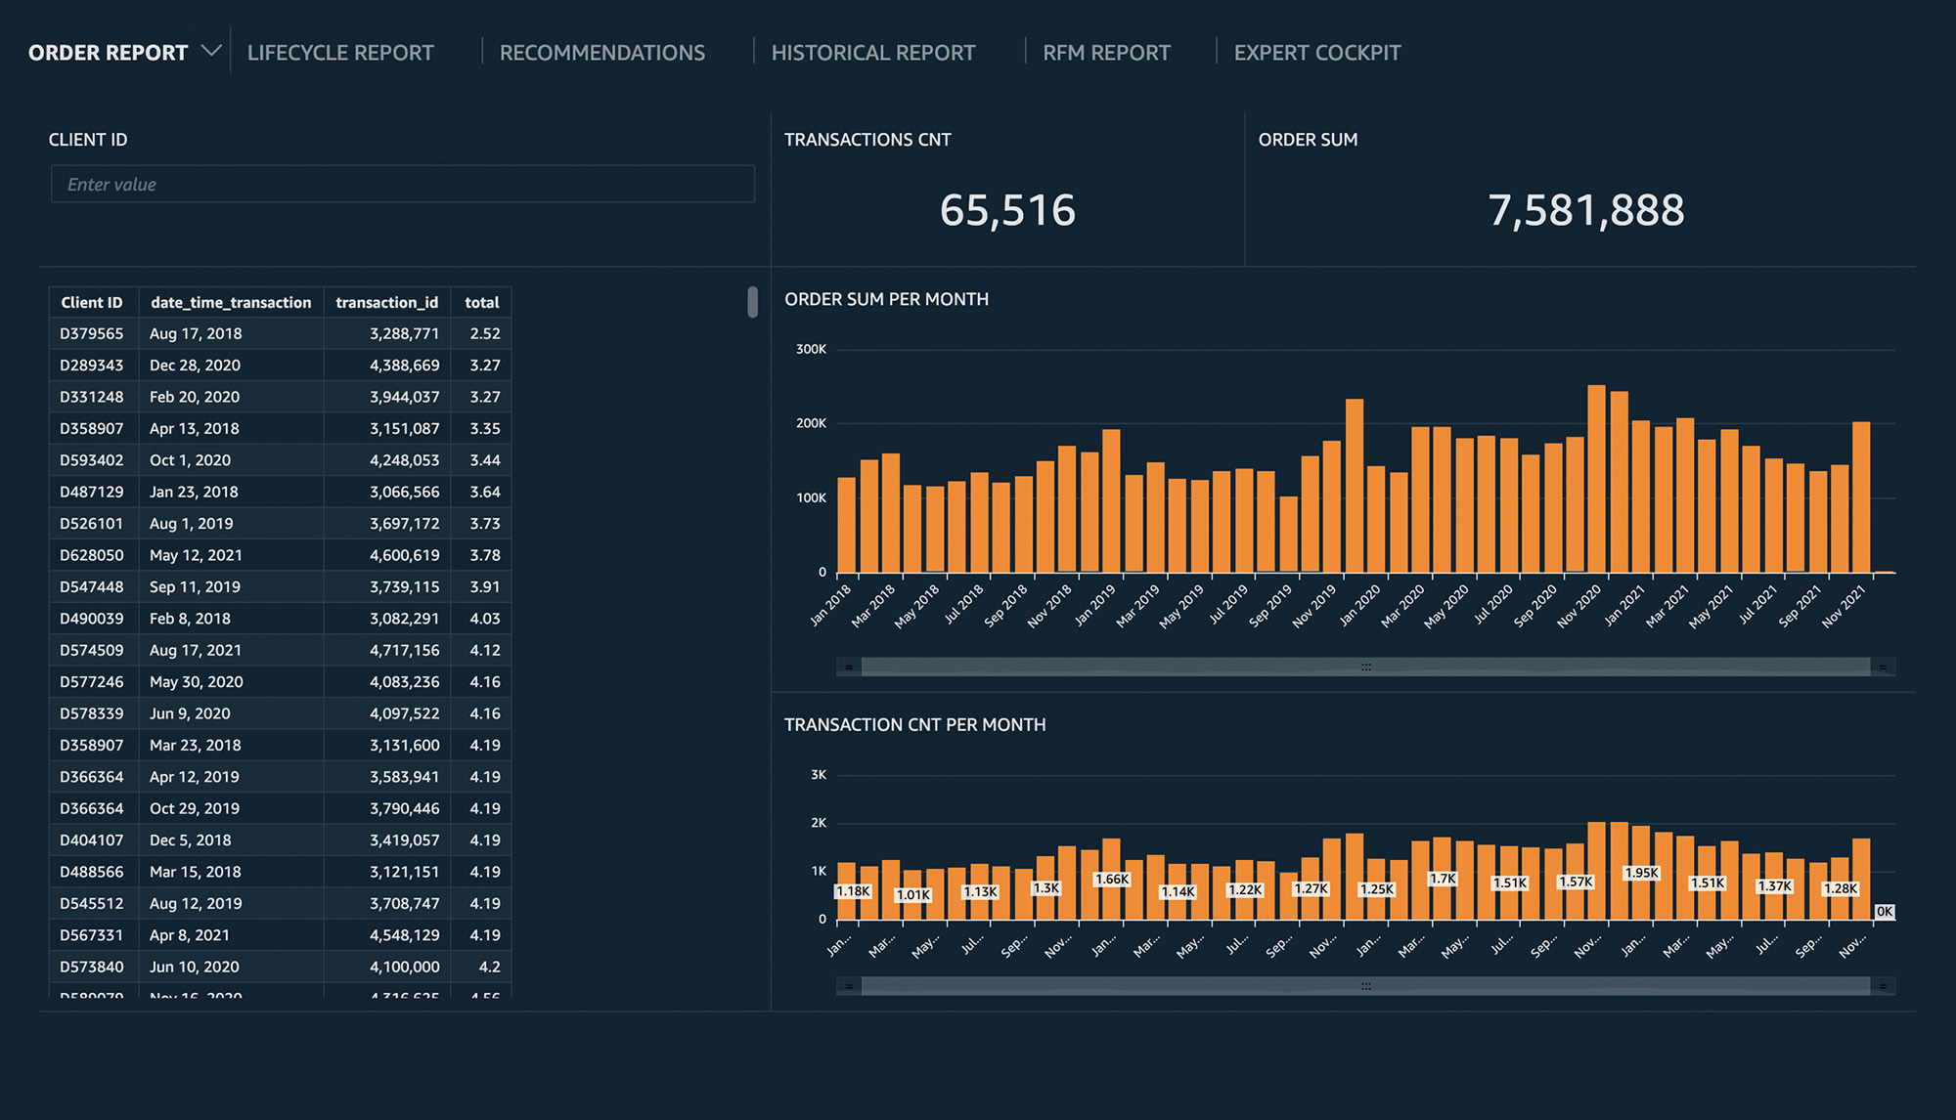
Task: Click center grip of Transaction Cnt range slider
Action: pyautogui.click(x=1366, y=987)
